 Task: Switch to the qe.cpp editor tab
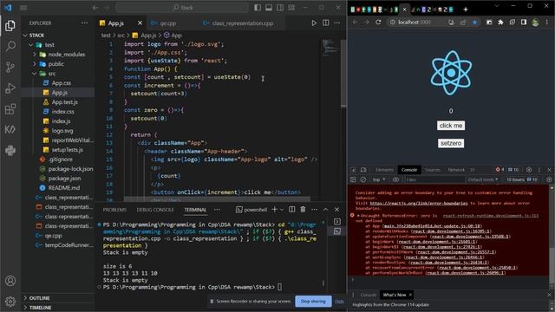[x=167, y=23]
